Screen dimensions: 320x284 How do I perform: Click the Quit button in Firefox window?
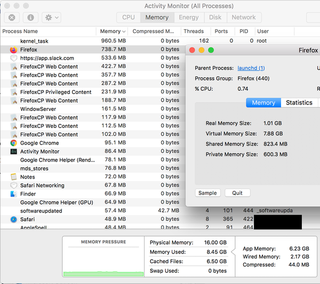[237, 193]
